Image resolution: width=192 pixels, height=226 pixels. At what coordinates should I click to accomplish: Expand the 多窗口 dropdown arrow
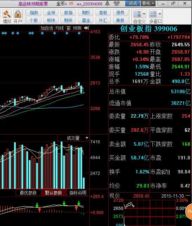160,14
